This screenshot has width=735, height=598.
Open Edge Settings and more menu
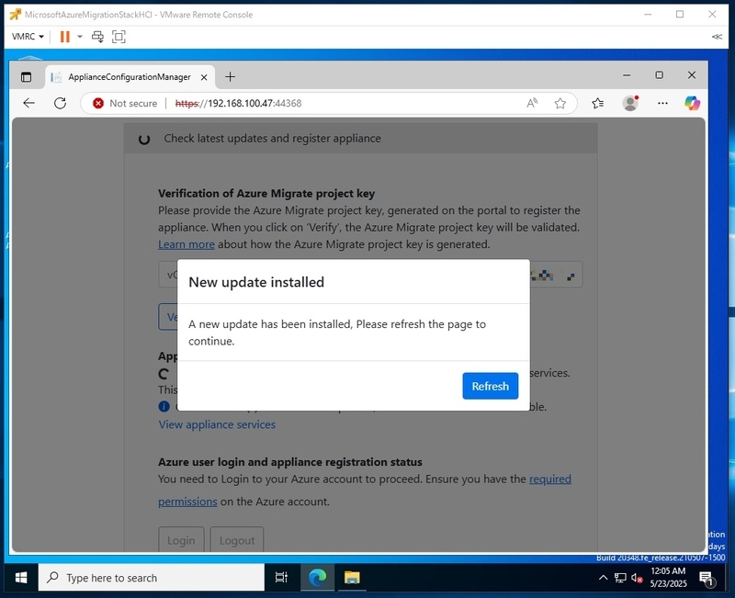click(x=662, y=103)
